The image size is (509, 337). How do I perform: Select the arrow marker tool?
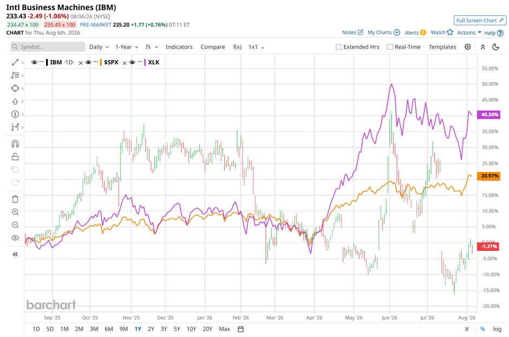tap(15, 102)
